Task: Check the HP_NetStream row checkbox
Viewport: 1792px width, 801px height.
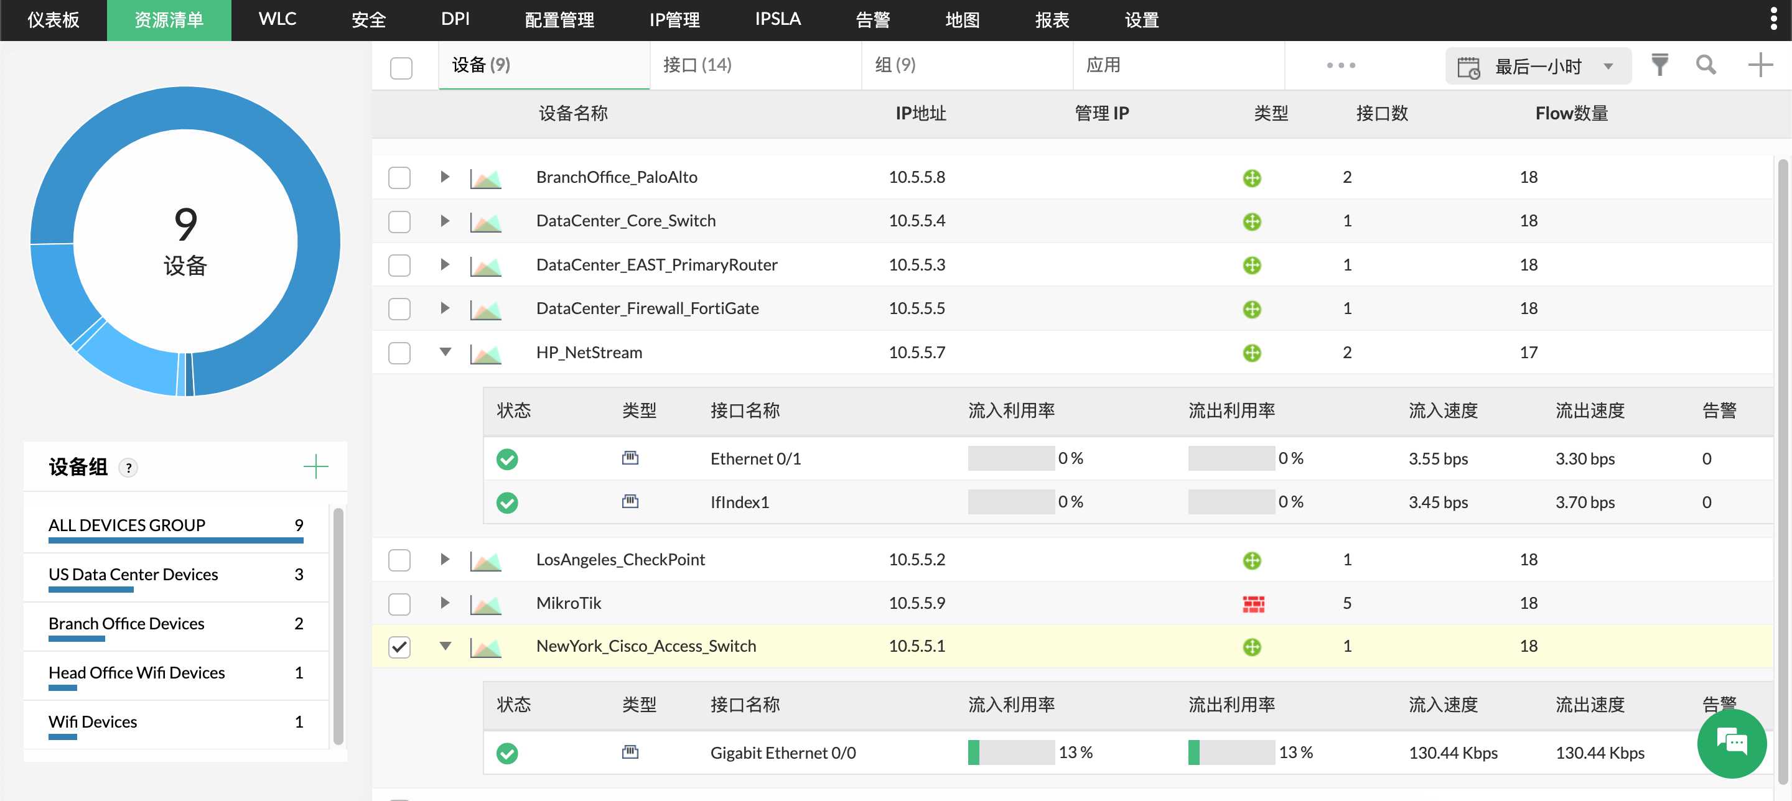Action: (x=399, y=353)
